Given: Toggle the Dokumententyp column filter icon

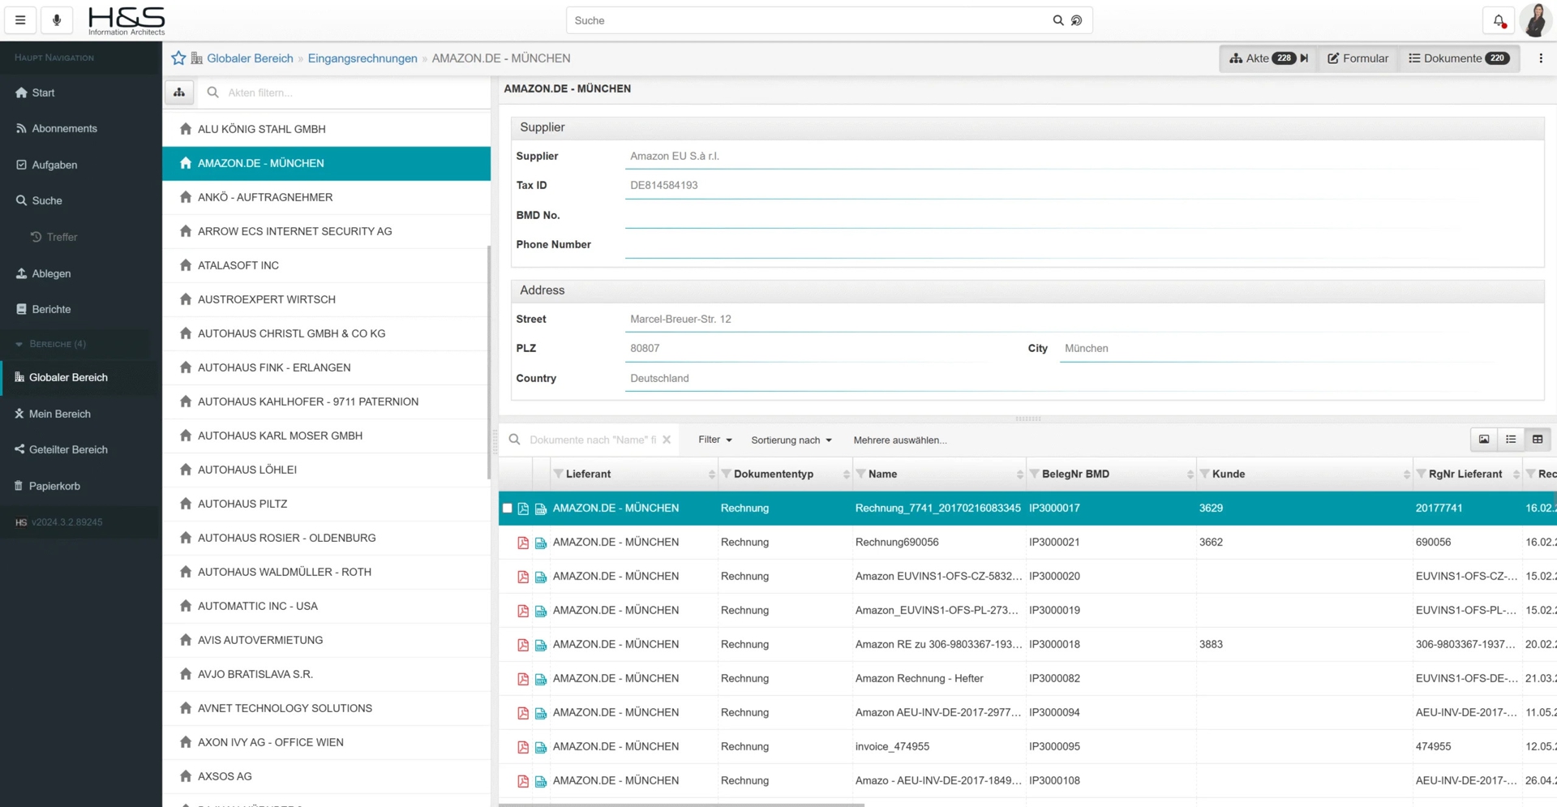Looking at the screenshot, I should [x=726, y=474].
